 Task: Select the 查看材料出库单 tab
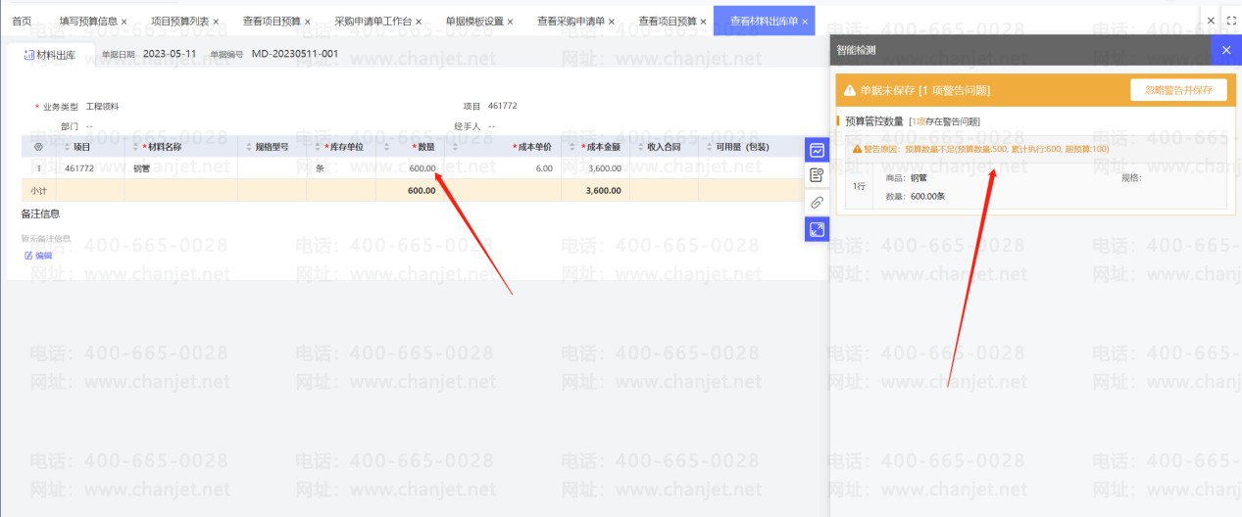click(764, 21)
